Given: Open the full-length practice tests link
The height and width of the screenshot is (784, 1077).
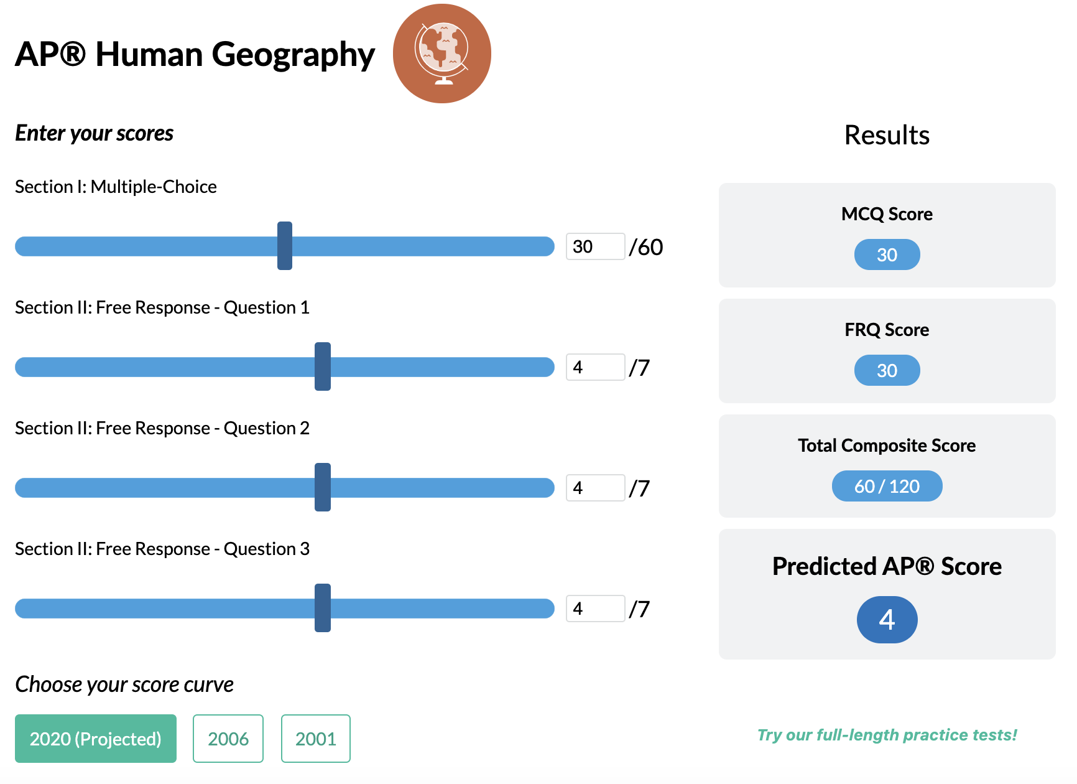Looking at the screenshot, I should 887,735.
